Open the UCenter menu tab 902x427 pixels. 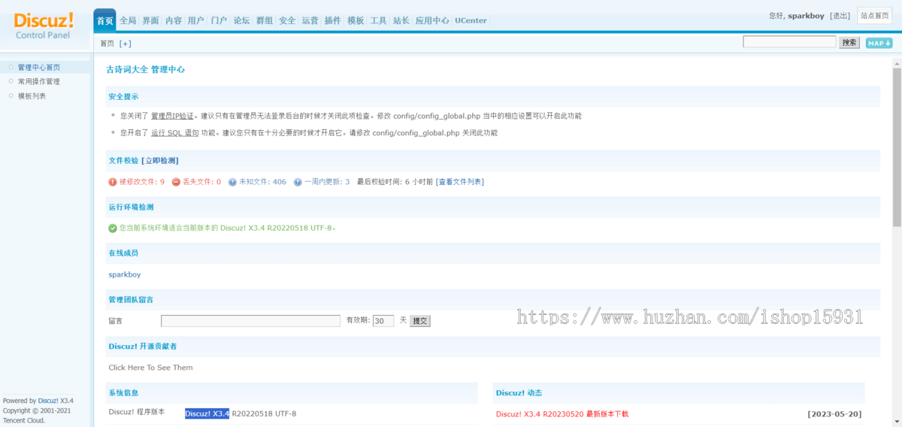(471, 20)
